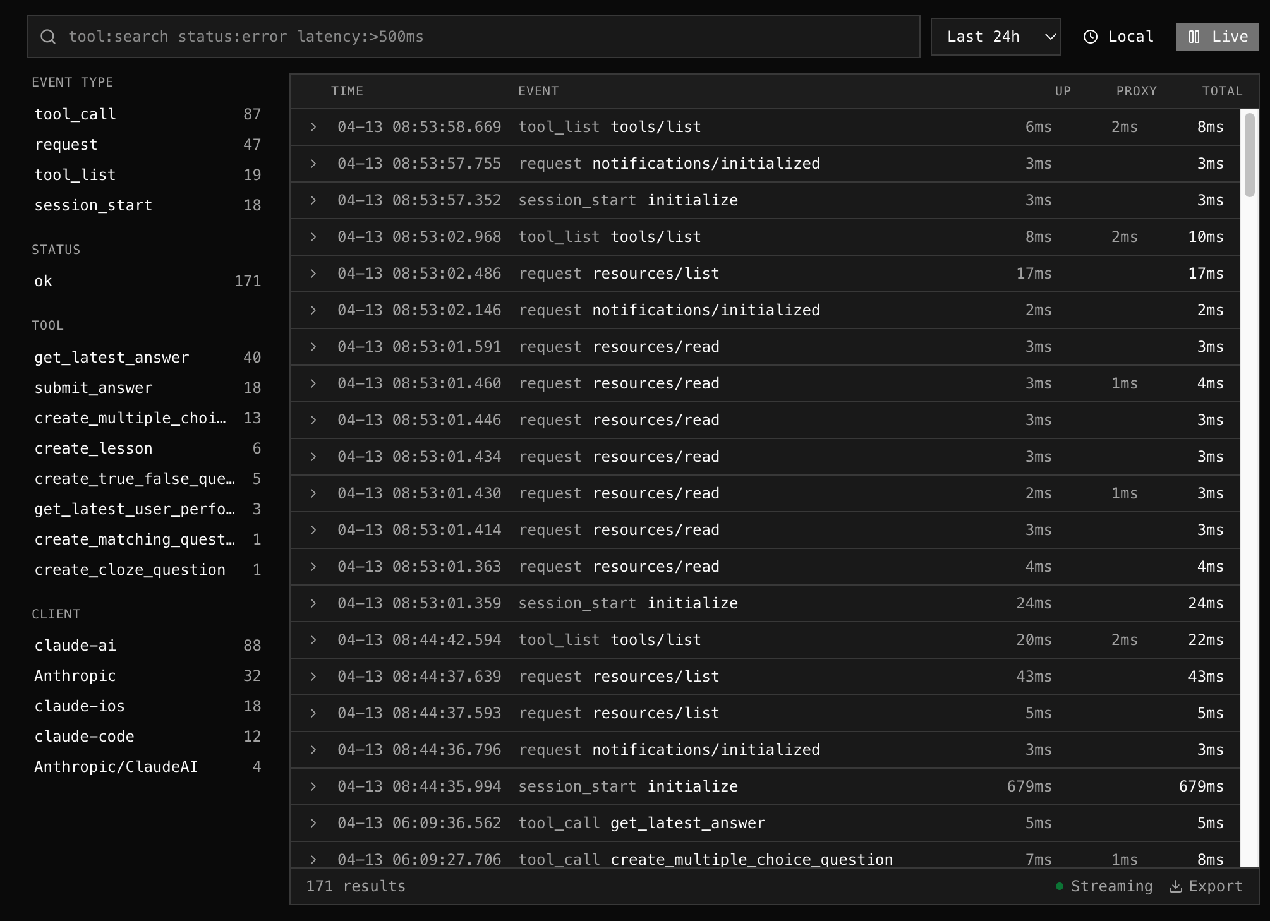1270x921 pixels.
Task: Filter by create_multiple_choi… tool
Action: [147, 418]
